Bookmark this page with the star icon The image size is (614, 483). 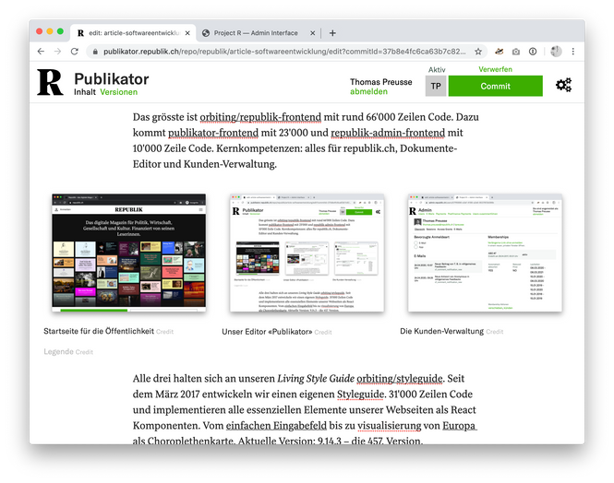coord(478,52)
